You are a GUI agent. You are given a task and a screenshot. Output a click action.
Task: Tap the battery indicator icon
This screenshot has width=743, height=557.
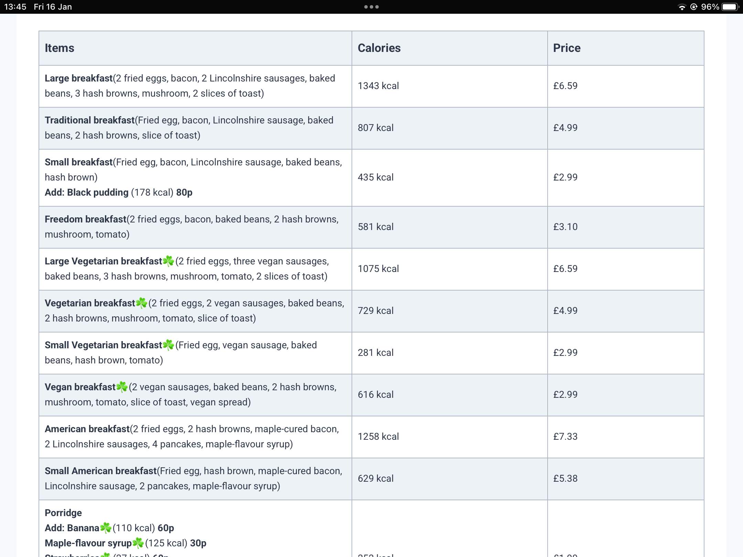coord(730,7)
